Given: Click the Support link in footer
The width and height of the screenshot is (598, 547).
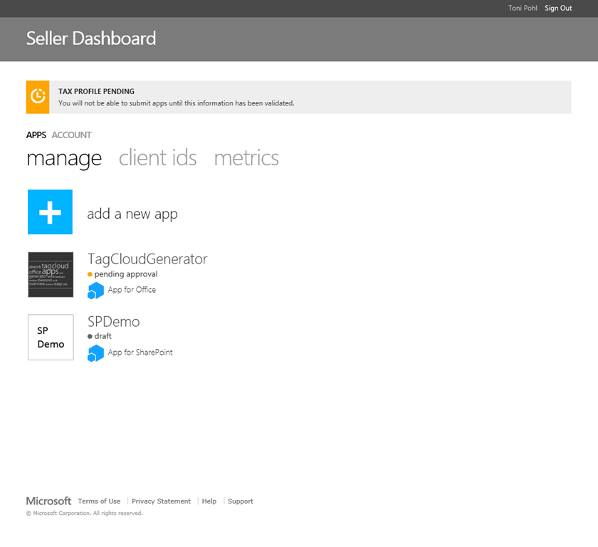Looking at the screenshot, I should click(240, 501).
